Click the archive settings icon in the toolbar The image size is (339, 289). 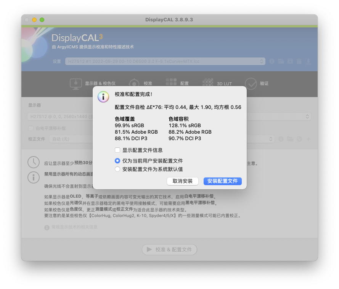(x=290, y=61)
